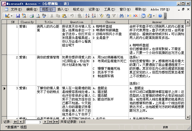
Task: Click the New Object AutoForm icon
Action: point(149,16)
